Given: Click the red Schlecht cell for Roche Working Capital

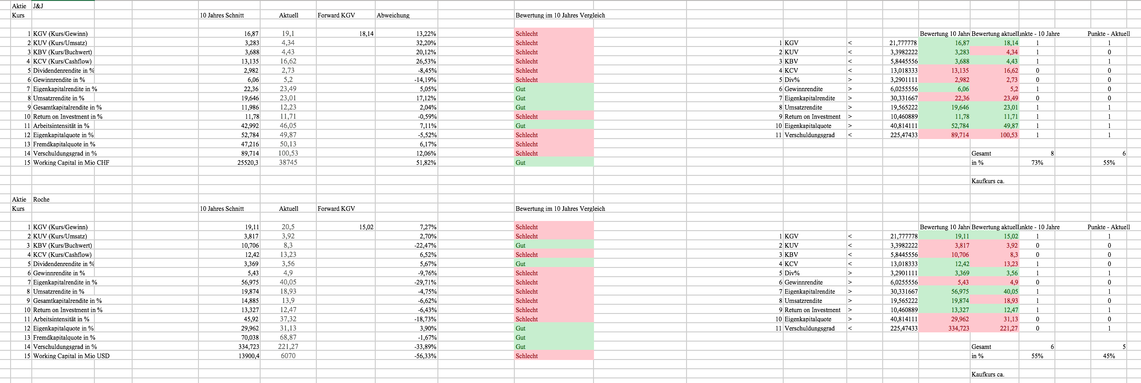Looking at the screenshot, I should (553, 356).
